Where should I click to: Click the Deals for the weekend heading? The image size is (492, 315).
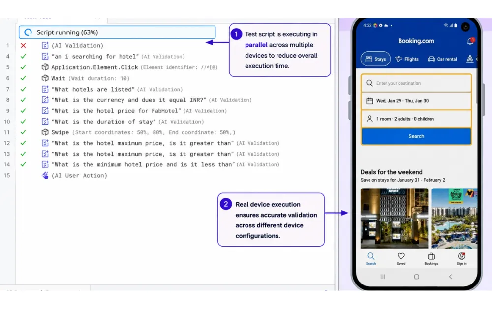pos(391,172)
